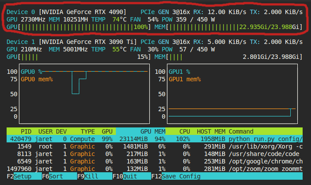The image size is (311, 185).
Task: Click the 217MiB GPU memory value
Action: pos(137,154)
